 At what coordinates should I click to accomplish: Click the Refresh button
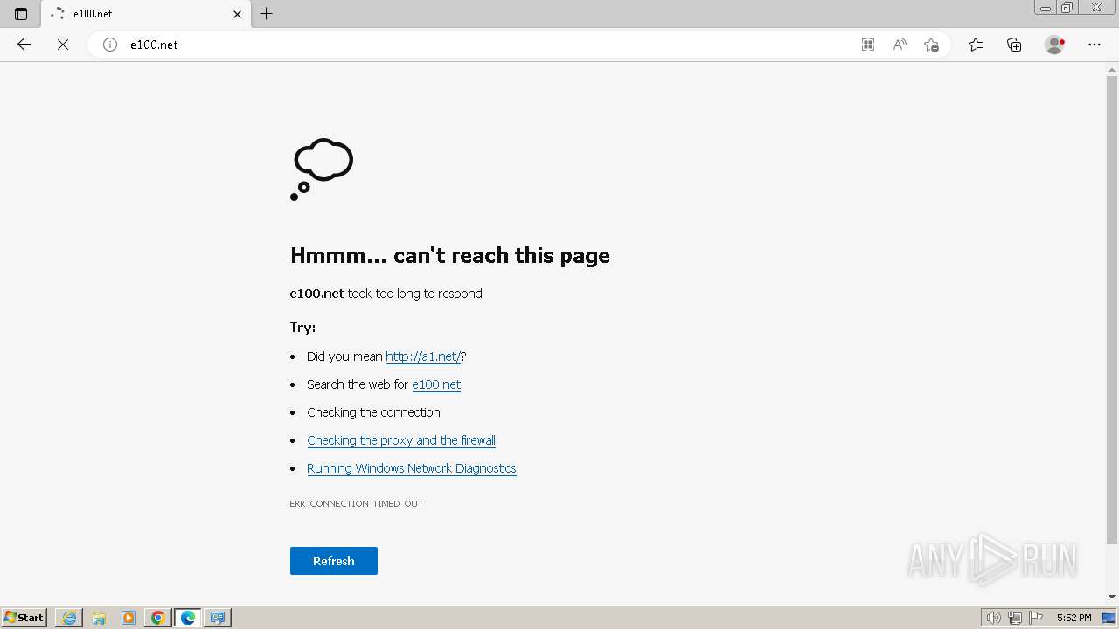[x=334, y=561]
